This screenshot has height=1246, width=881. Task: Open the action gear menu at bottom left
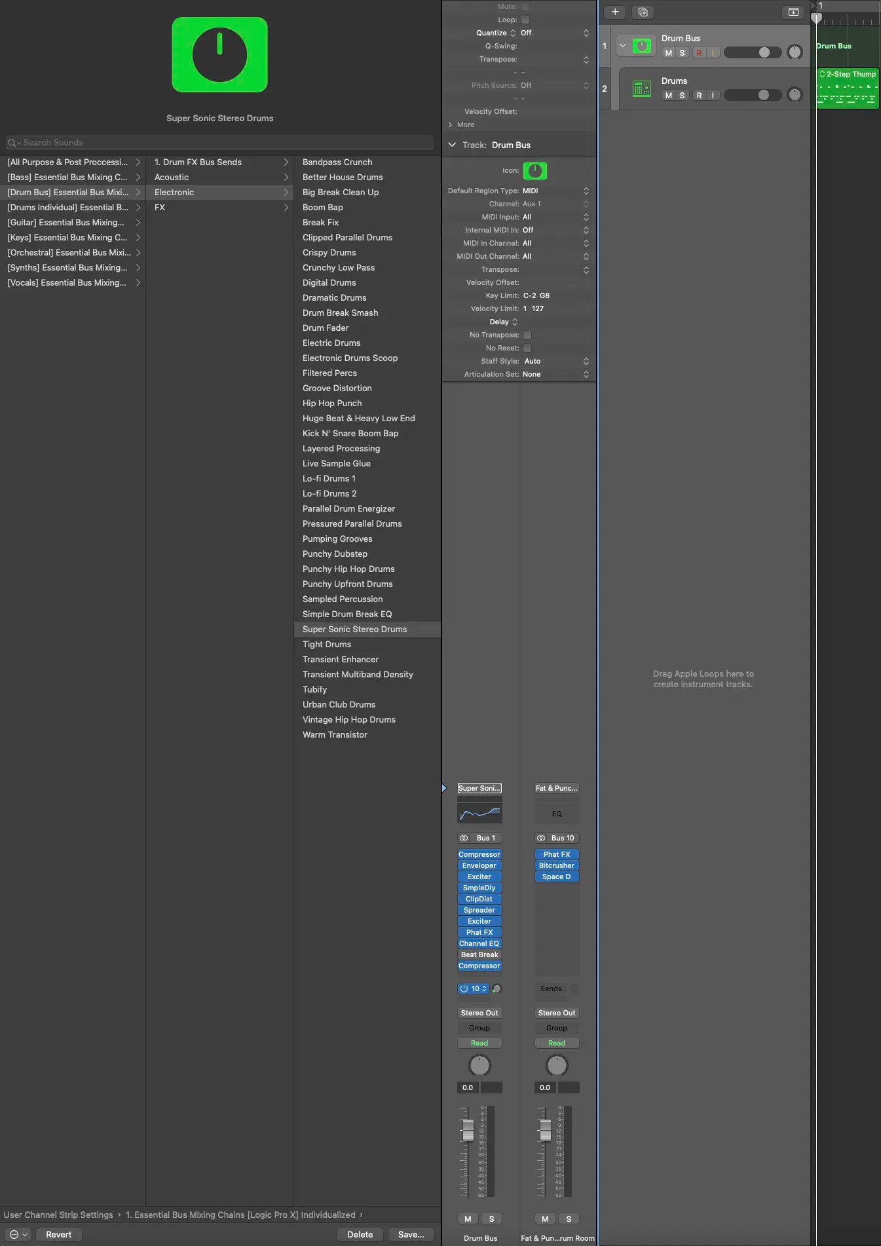pos(17,1234)
